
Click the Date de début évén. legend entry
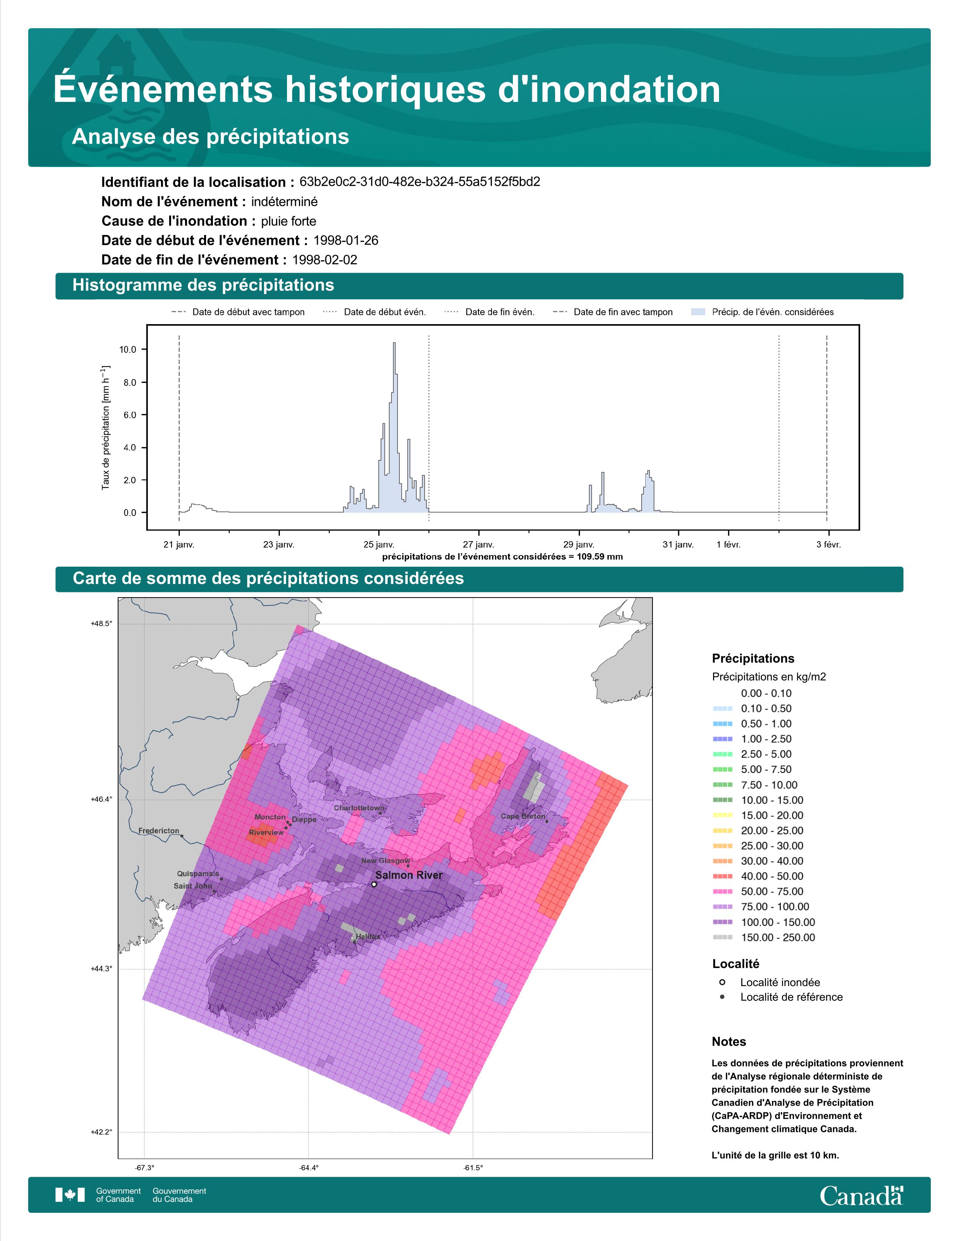tap(375, 312)
